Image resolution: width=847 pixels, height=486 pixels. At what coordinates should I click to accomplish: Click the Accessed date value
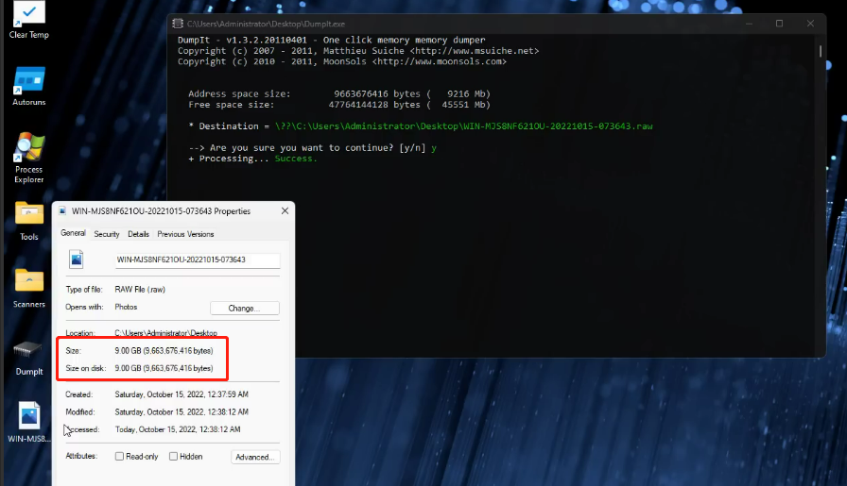(x=178, y=429)
